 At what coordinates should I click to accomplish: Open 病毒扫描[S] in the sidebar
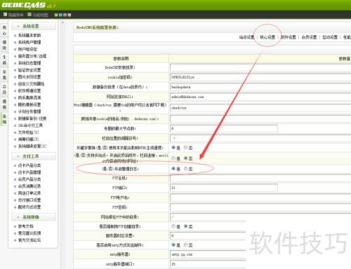pos(29,139)
